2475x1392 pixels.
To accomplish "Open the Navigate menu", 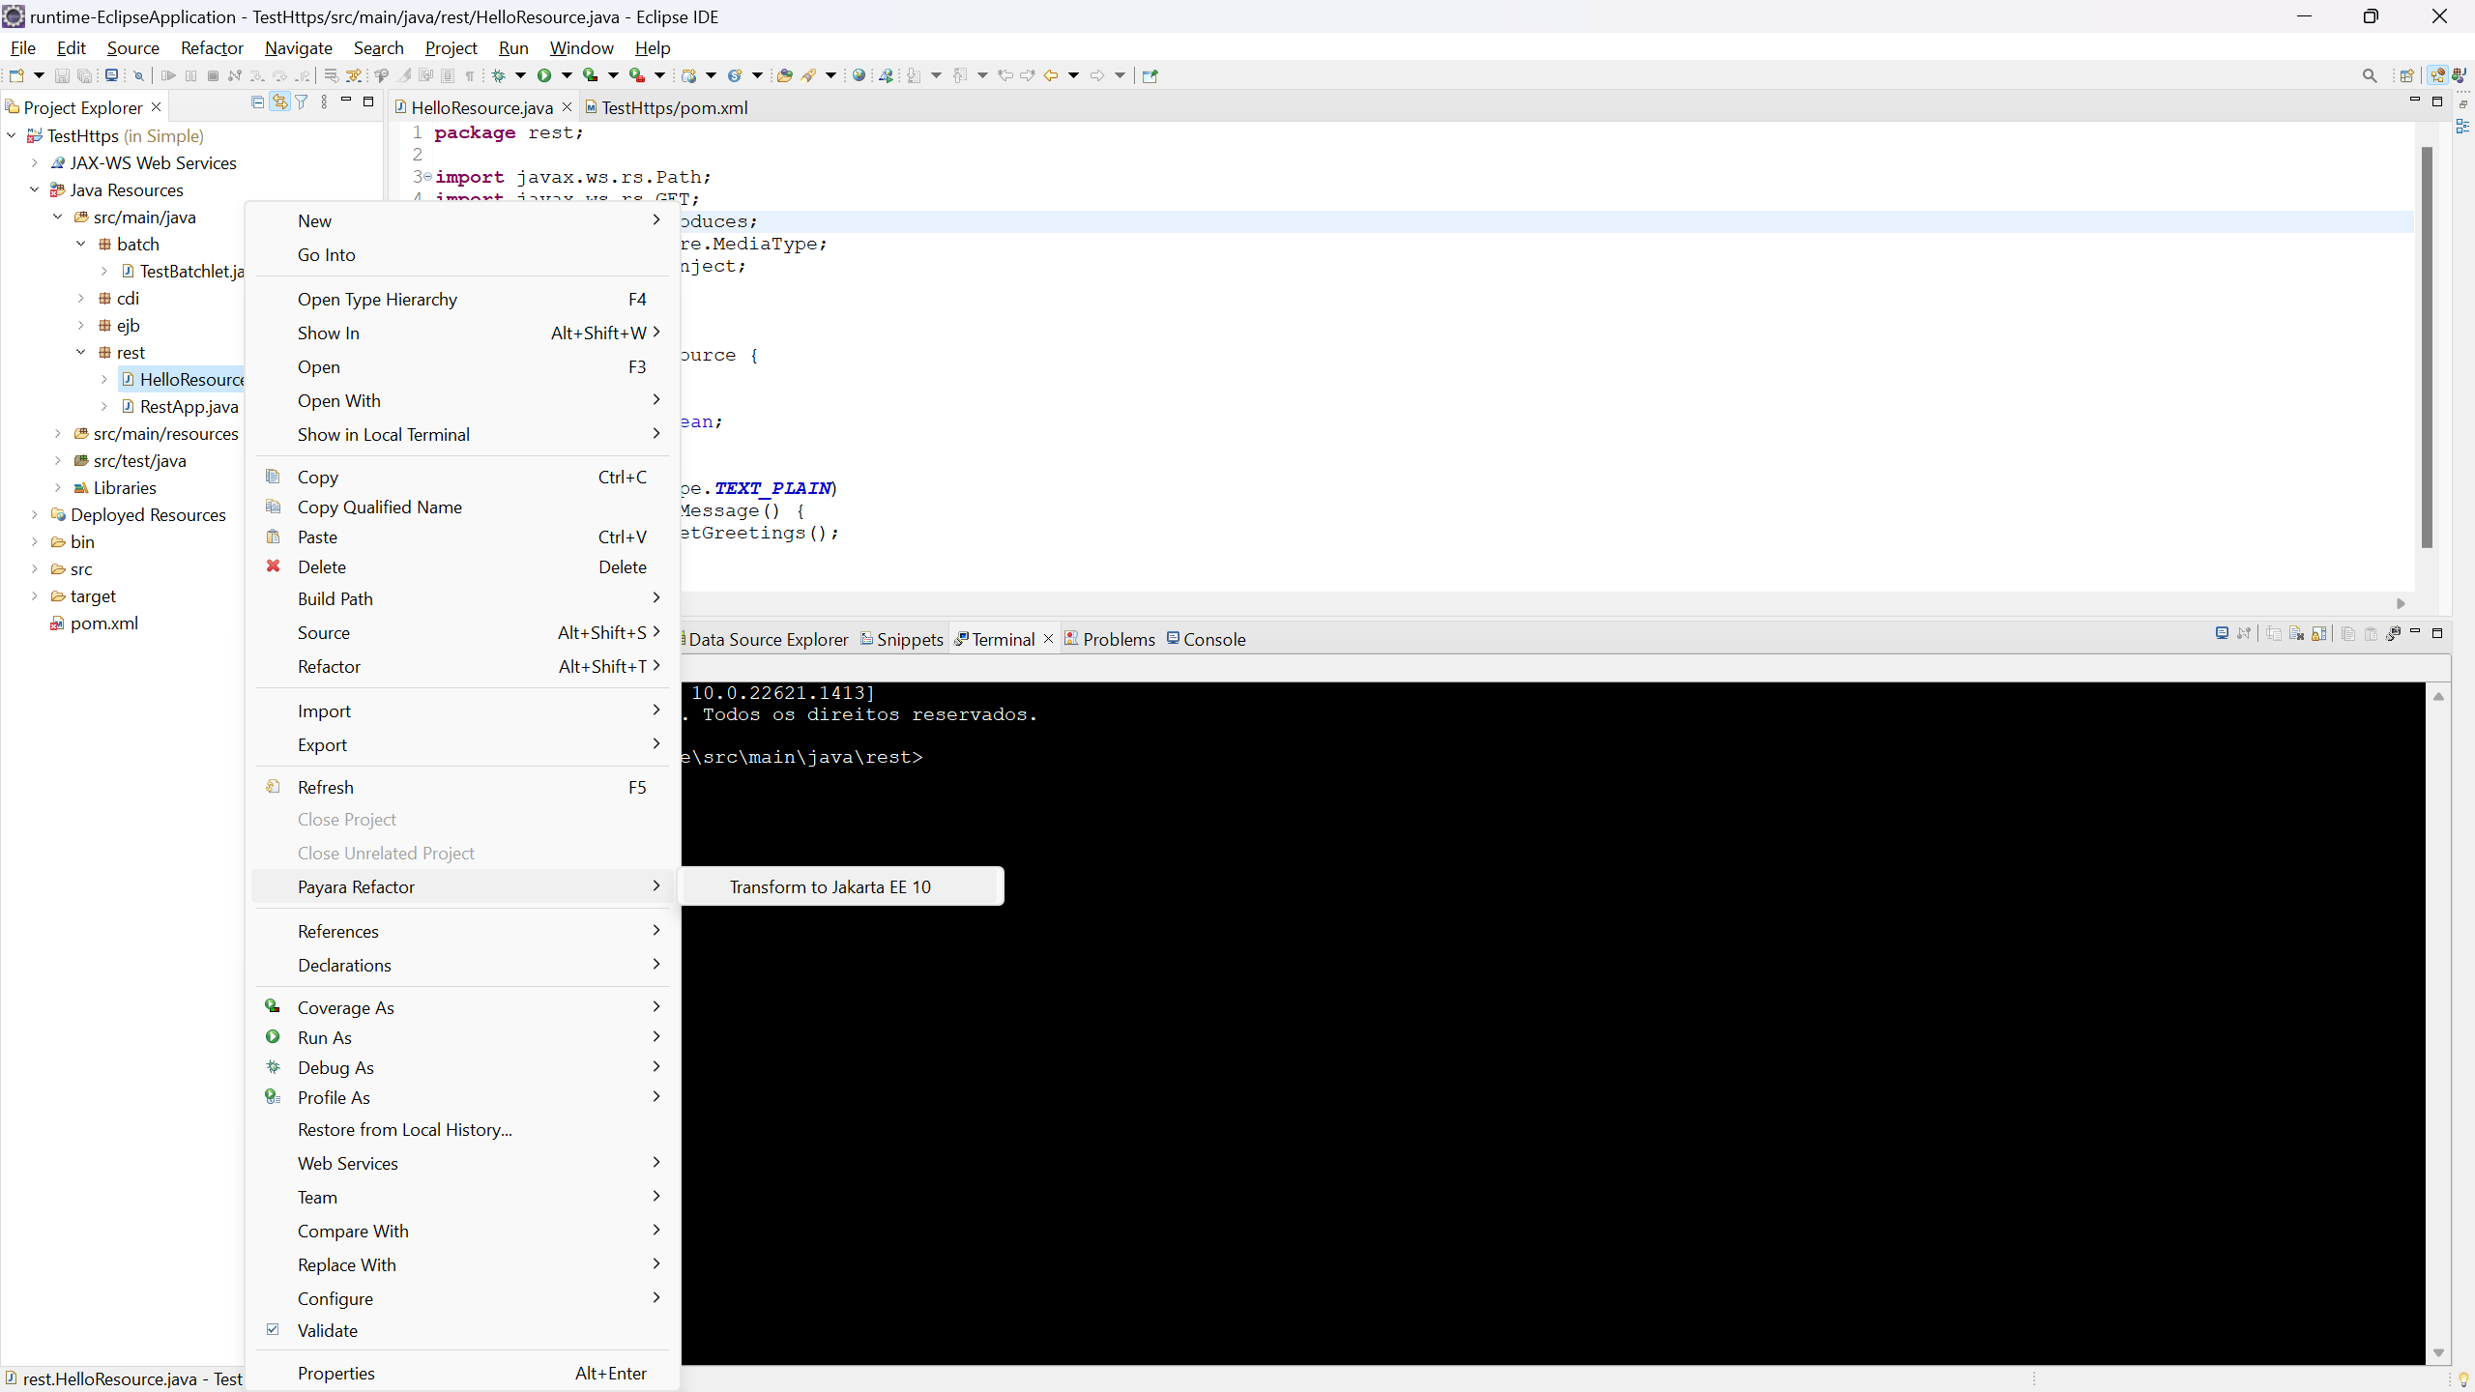I will tap(298, 47).
